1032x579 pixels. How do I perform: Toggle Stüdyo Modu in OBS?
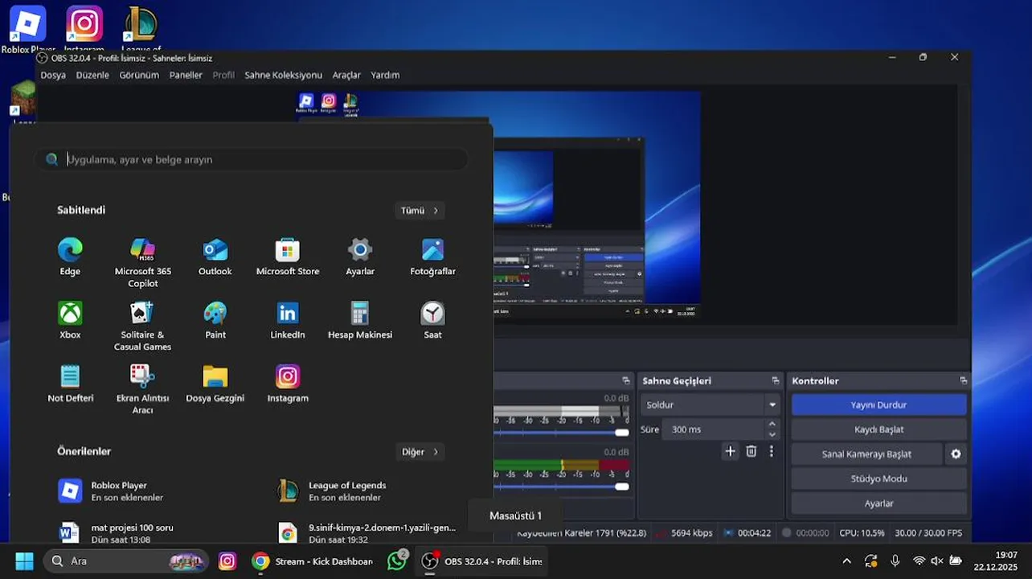point(878,478)
